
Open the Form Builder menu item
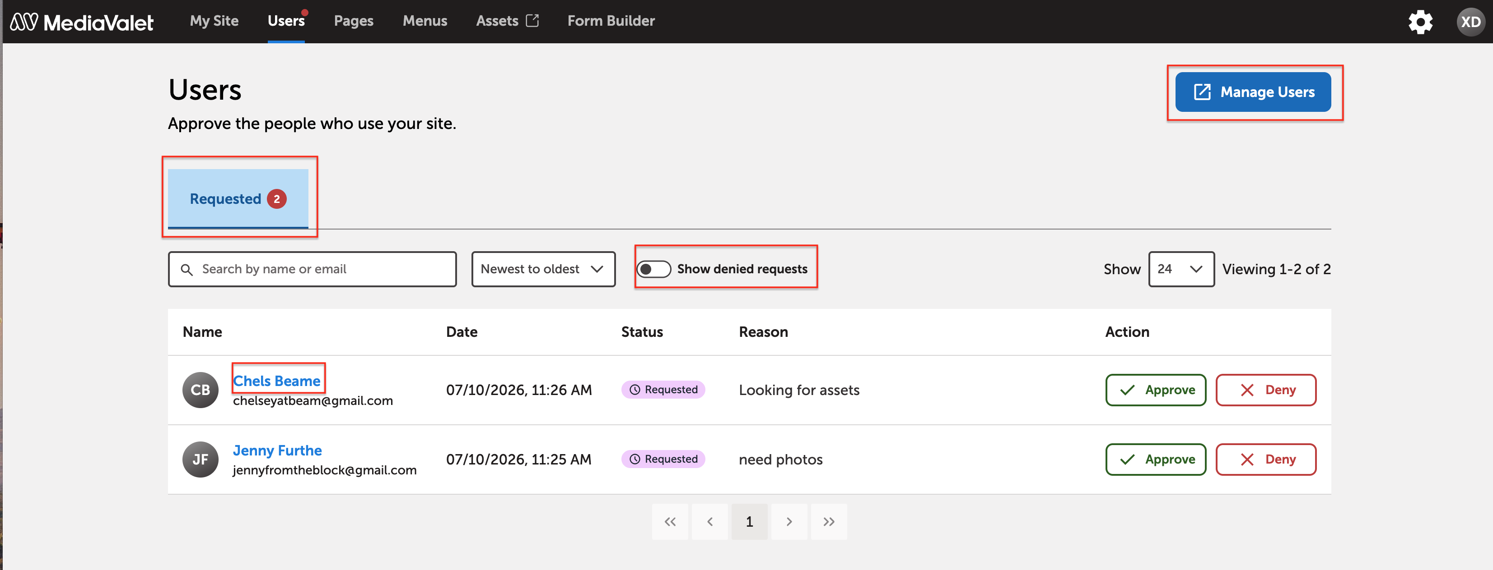(611, 21)
